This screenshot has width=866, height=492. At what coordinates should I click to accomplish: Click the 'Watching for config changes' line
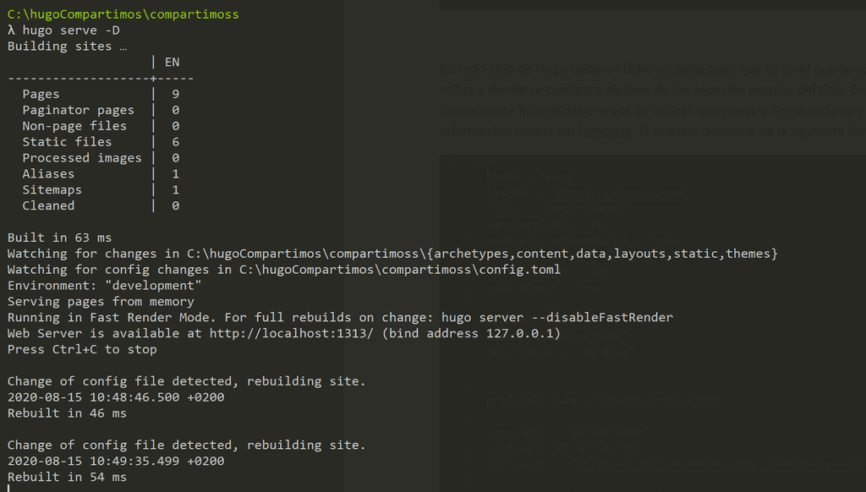click(284, 270)
